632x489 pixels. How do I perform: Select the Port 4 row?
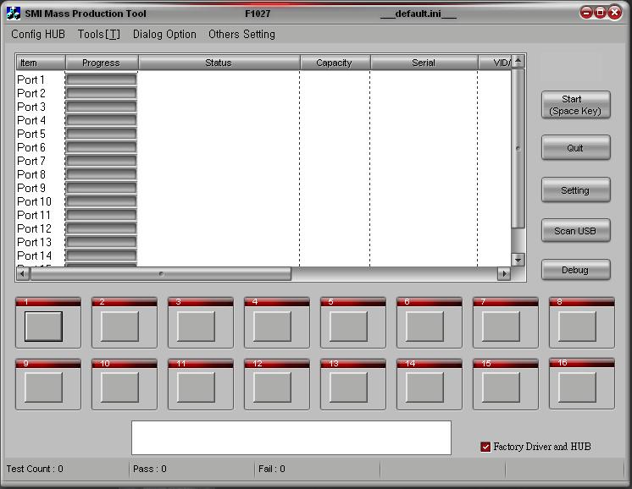coord(263,120)
